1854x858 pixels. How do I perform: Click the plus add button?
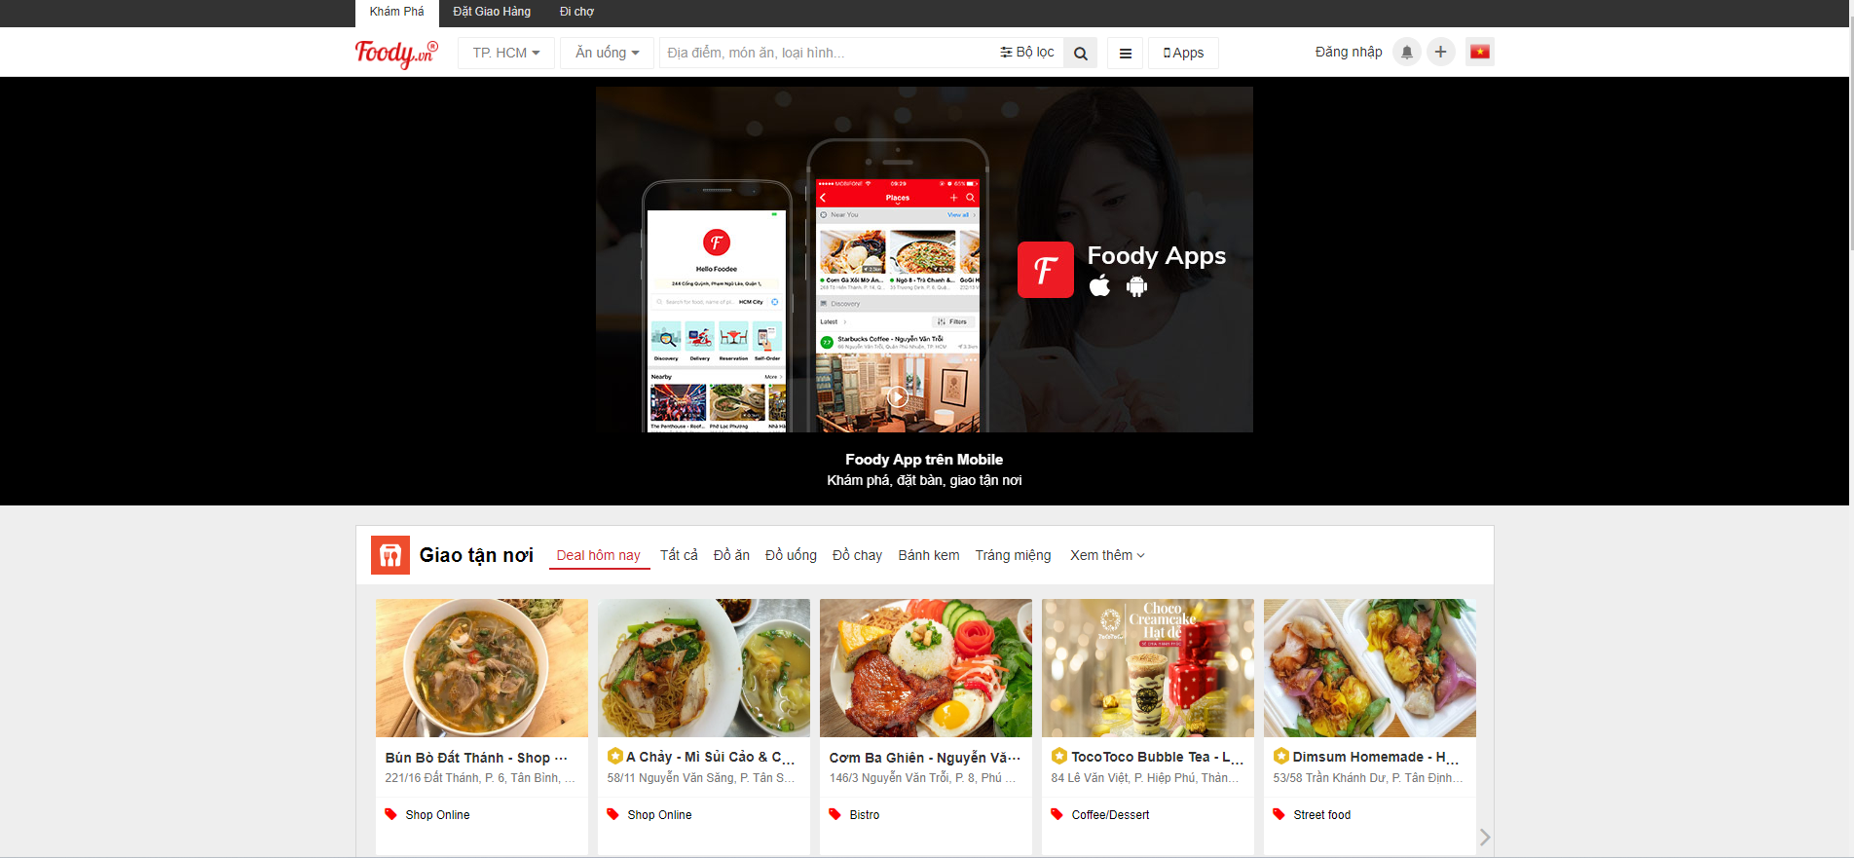[x=1441, y=52]
